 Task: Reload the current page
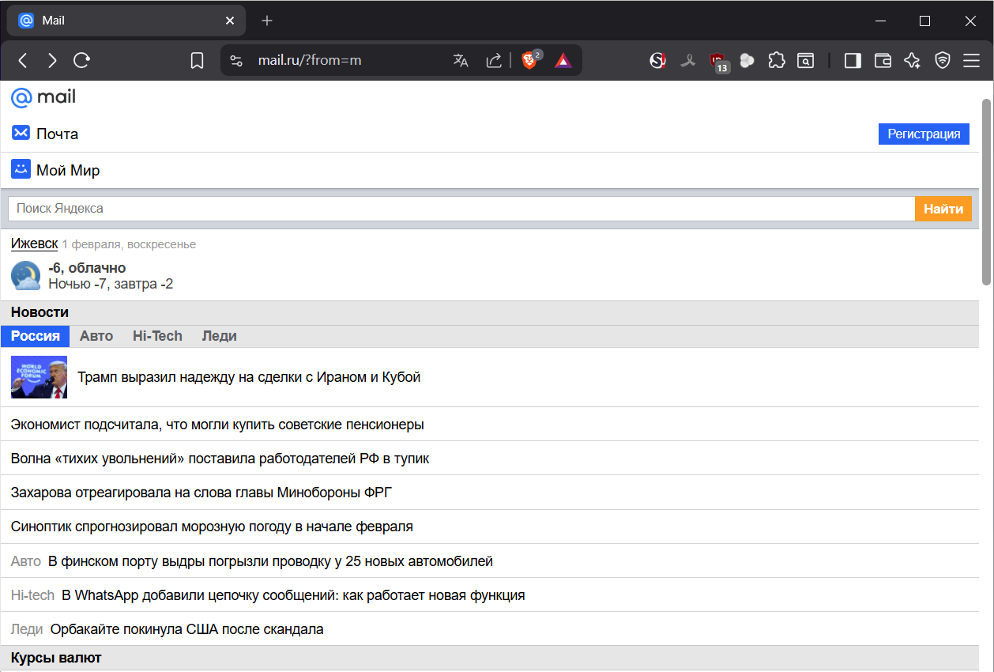(x=81, y=60)
